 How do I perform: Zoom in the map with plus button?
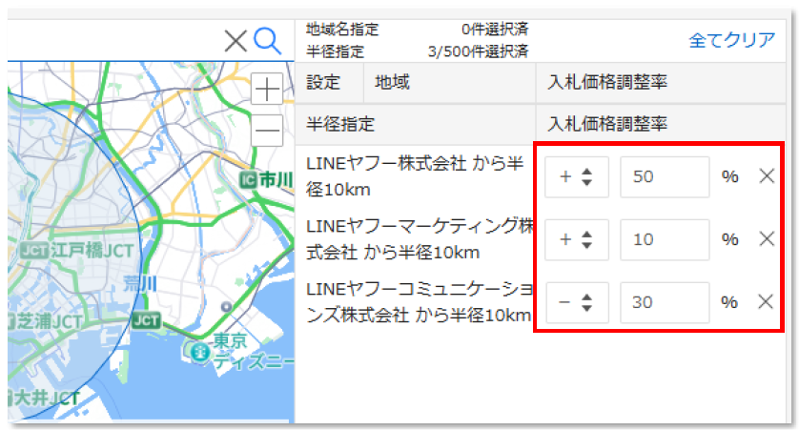[267, 90]
